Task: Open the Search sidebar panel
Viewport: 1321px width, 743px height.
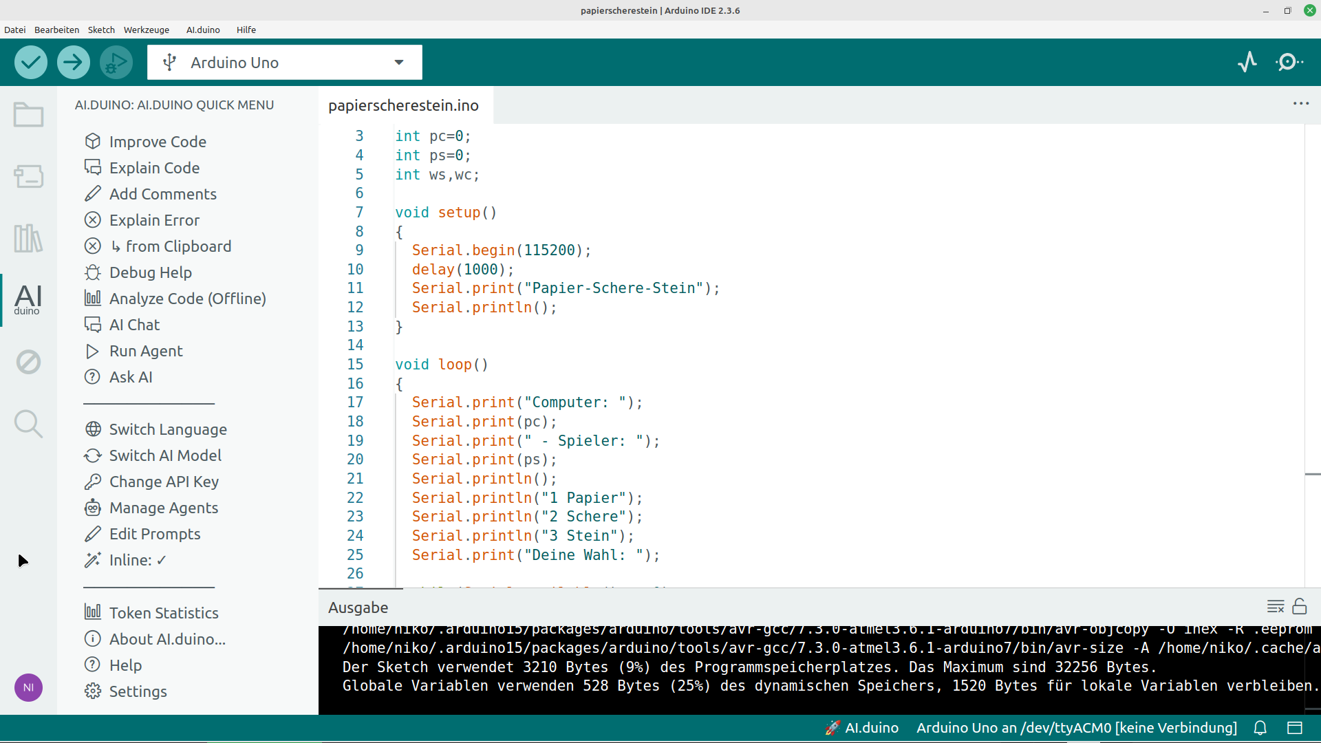Action: (28, 424)
